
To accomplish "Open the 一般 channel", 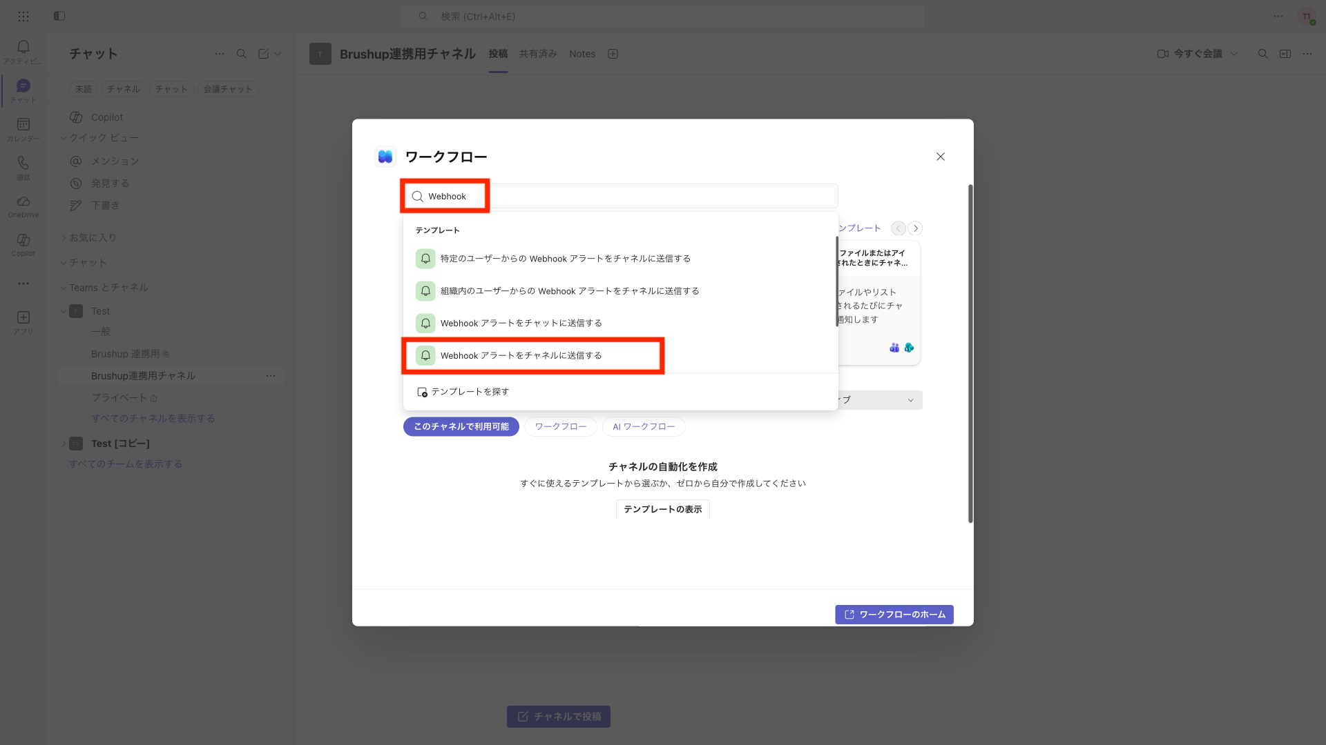I will click(101, 332).
